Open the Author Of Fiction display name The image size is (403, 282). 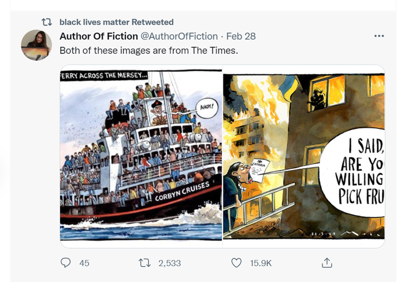(99, 36)
